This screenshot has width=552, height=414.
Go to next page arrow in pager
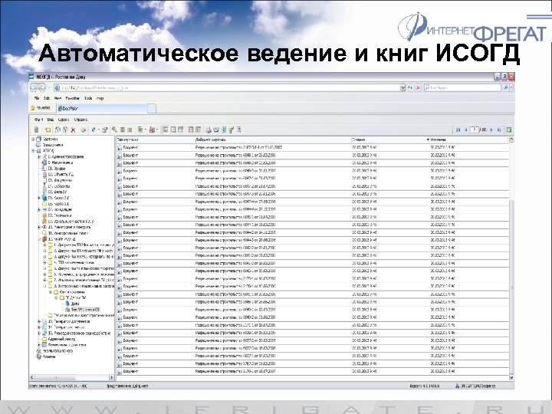click(x=491, y=130)
